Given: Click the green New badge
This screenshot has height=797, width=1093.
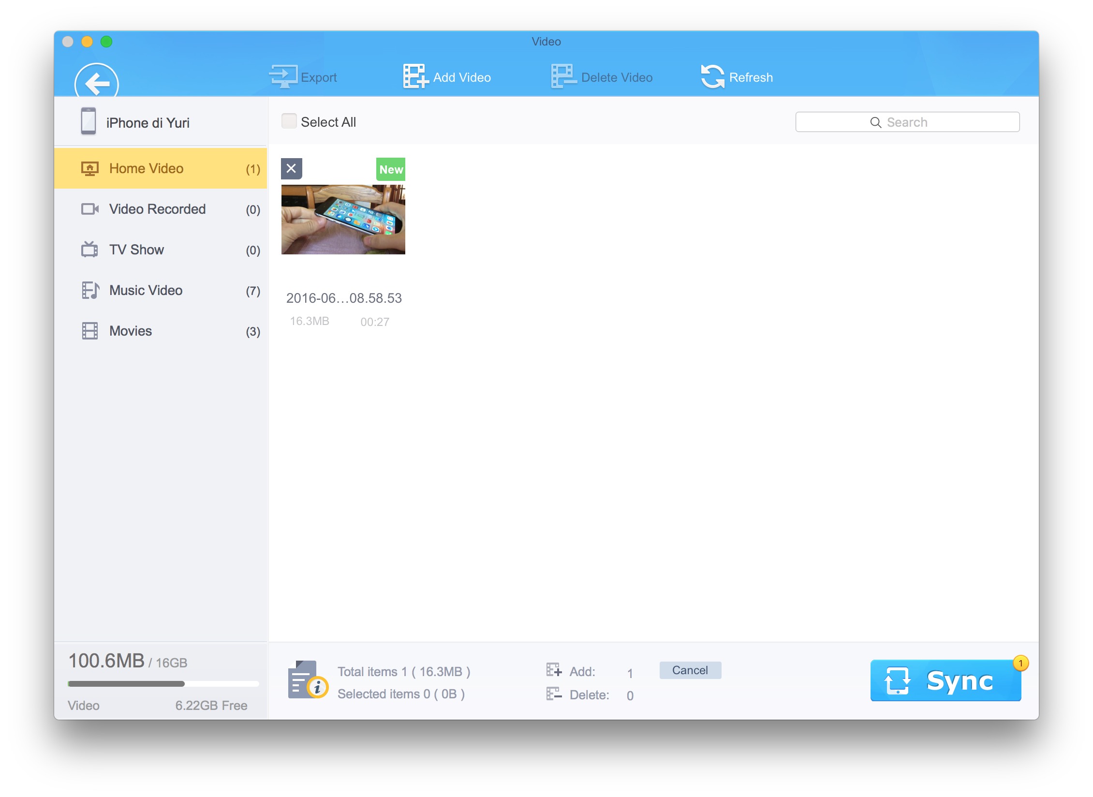Looking at the screenshot, I should pyautogui.click(x=391, y=169).
